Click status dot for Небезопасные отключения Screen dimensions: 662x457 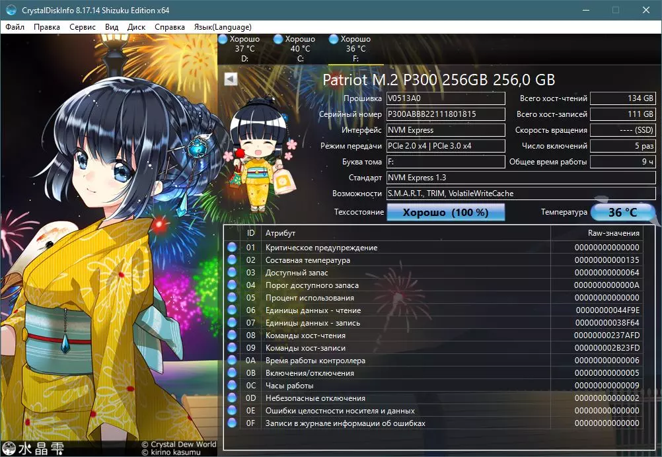[232, 398]
